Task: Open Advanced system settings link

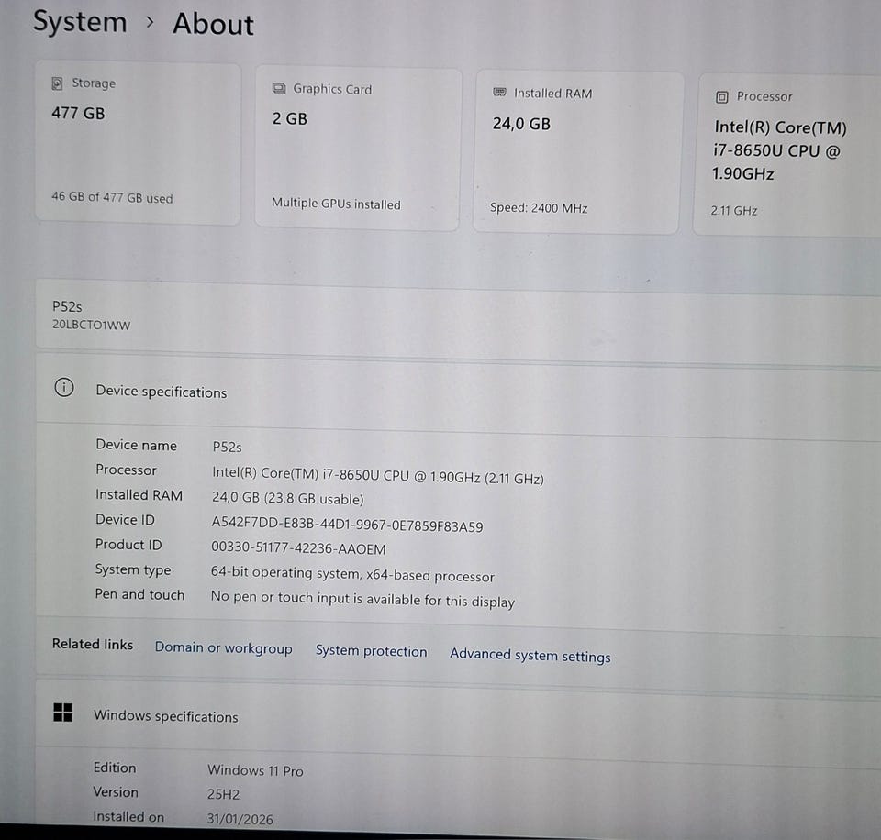Action: point(530,656)
